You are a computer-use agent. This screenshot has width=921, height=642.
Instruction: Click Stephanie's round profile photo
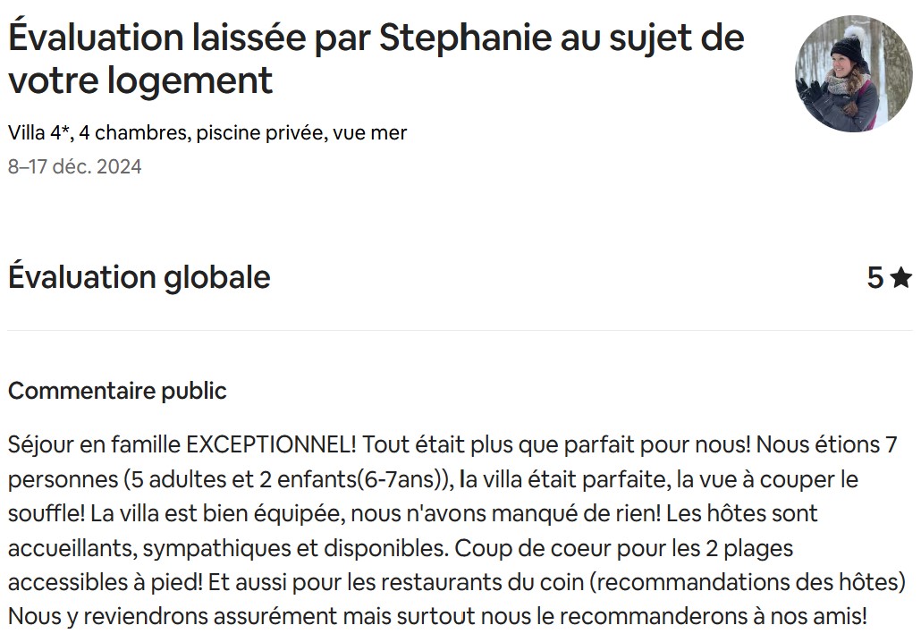[x=853, y=73]
